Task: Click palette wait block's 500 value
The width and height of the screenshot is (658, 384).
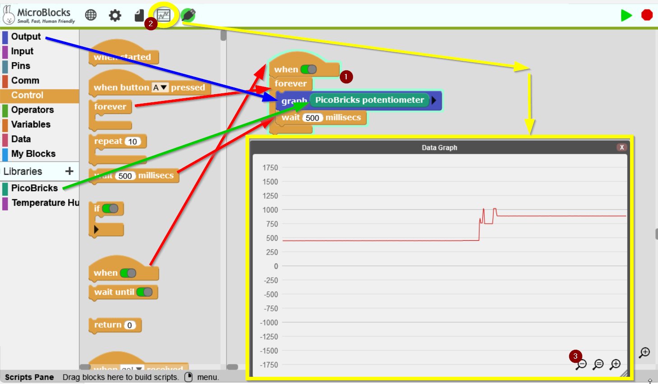Action: click(x=125, y=176)
